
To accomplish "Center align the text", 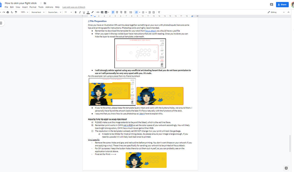I will point(117,12).
